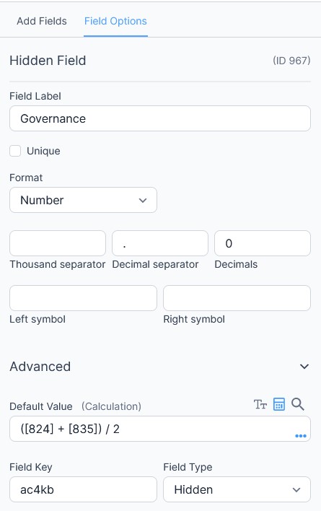
Task: Focus the Left symbol input
Action: click(x=84, y=298)
